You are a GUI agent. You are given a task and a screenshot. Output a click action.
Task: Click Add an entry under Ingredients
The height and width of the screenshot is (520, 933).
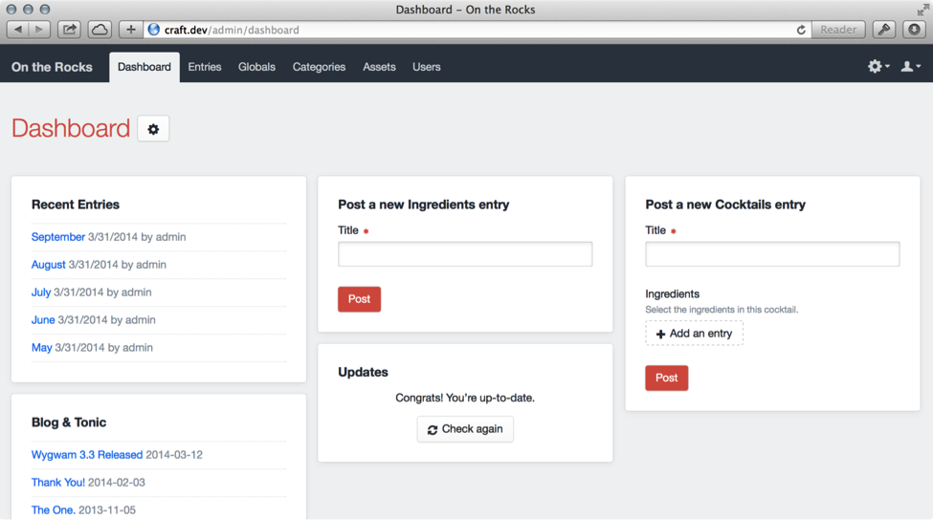pyautogui.click(x=695, y=334)
